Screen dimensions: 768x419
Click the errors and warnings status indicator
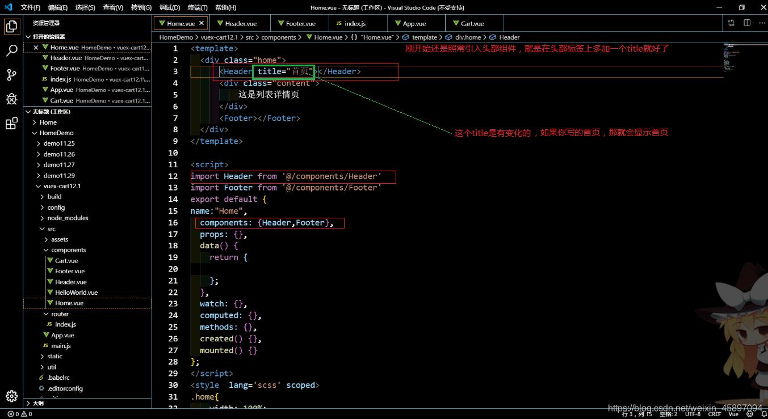[20, 414]
